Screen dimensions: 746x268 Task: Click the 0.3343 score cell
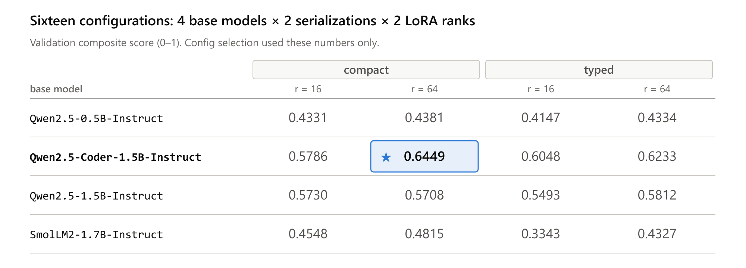coord(541,234)
